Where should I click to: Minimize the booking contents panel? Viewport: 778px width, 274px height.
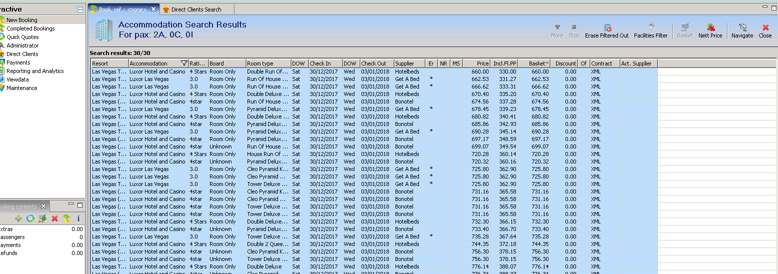tap(70, 204)
